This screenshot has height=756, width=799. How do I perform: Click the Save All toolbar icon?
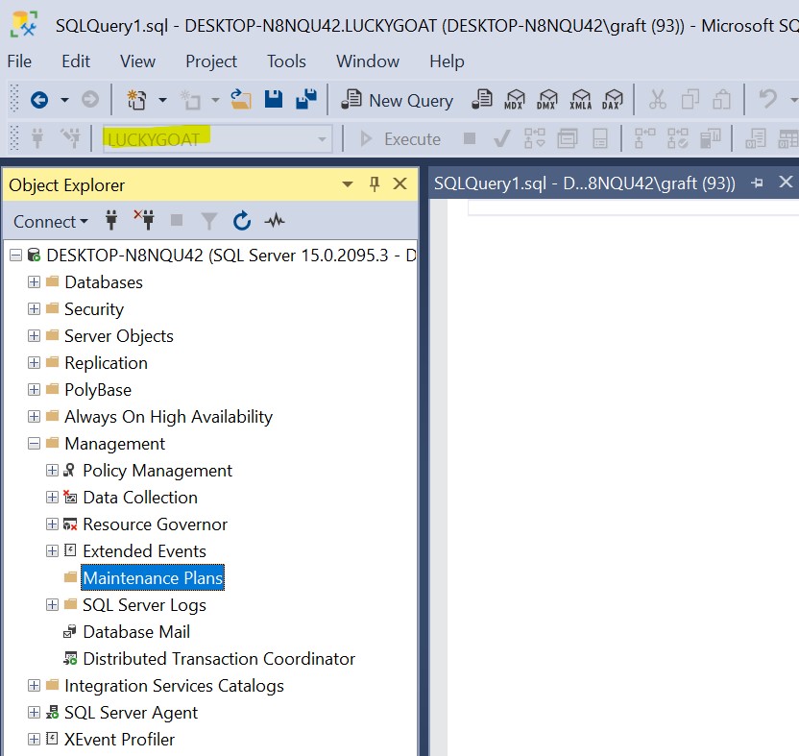point(306,100)
